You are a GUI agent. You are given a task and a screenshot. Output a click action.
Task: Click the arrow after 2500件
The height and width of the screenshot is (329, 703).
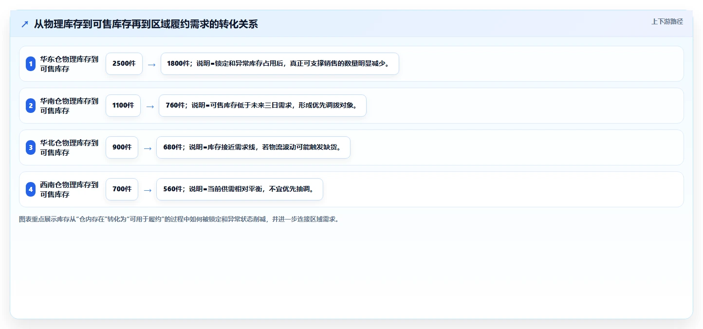click(152, 64)
